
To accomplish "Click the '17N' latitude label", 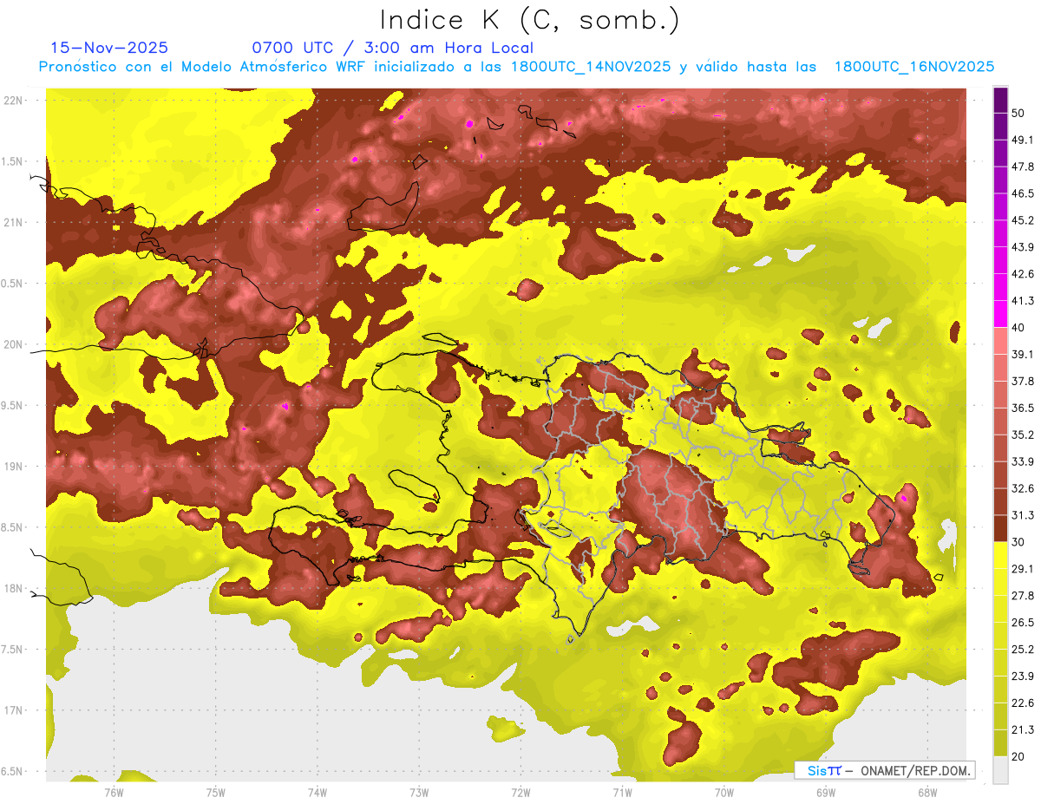I will 15,710.
